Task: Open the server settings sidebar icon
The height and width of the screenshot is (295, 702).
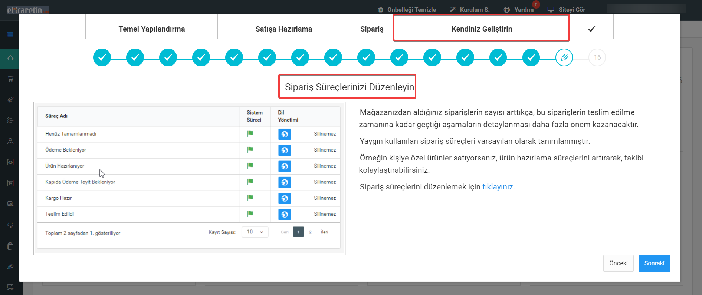Action: [10, 204]
